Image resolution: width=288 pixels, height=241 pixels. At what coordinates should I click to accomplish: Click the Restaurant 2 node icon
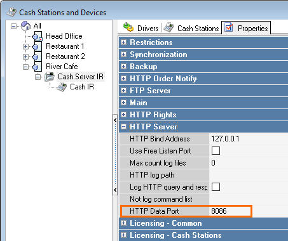coord(38,56)
